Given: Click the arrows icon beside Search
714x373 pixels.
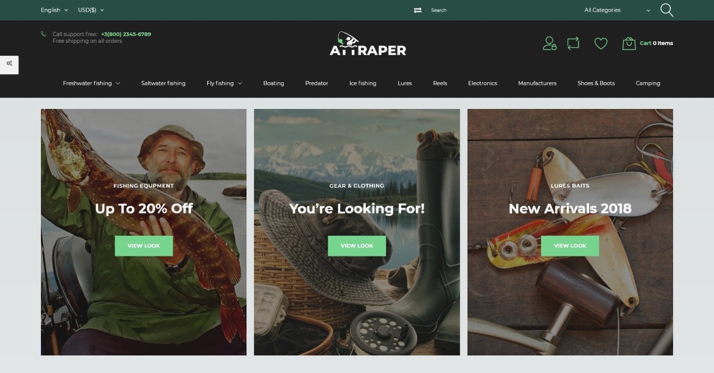Looking at the screenshot, I should (x=418, y=10).
